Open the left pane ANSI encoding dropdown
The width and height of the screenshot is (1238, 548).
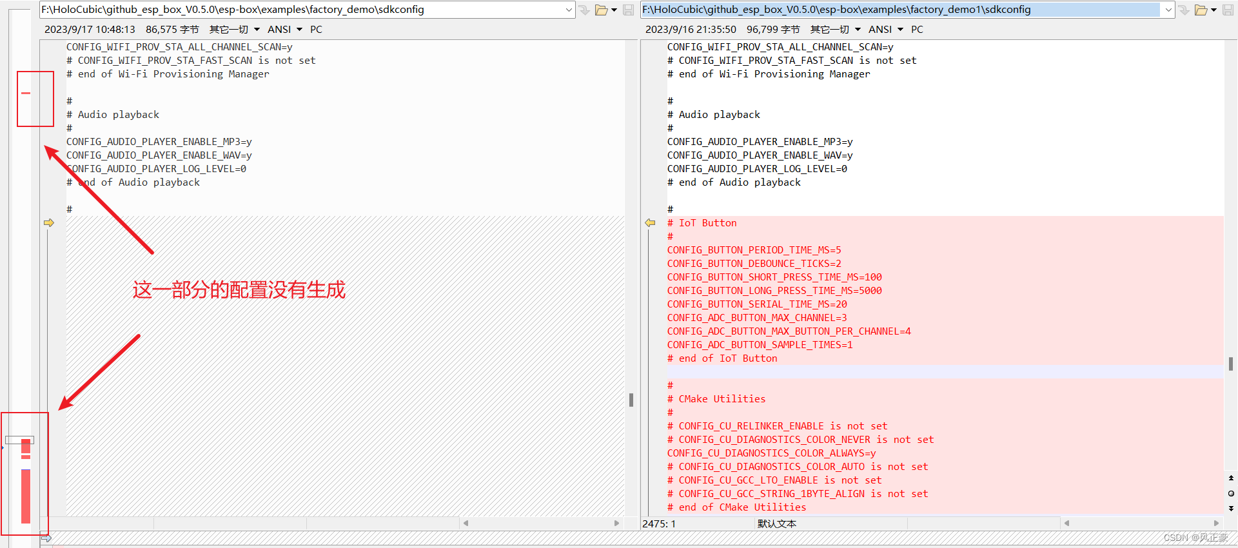(285, 30)
